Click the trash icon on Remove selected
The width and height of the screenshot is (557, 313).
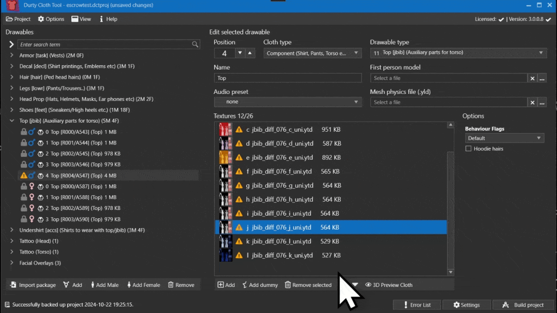(288, 285)
